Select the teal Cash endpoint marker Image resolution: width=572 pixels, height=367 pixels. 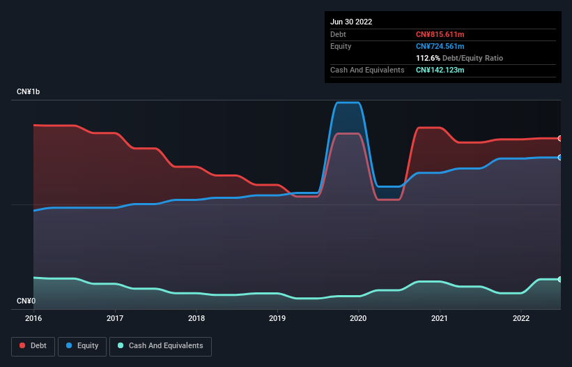pos(560,279)
